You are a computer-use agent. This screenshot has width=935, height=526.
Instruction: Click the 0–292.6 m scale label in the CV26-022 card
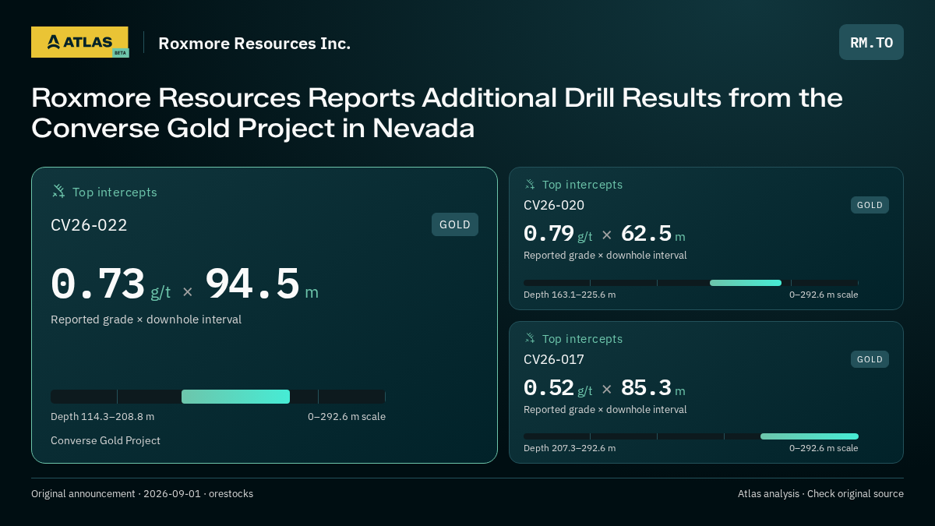pos(347,416)
